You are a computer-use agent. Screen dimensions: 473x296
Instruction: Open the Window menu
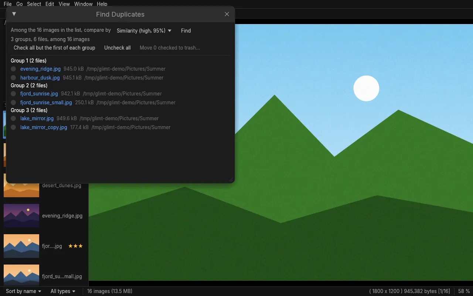[x=83, y=4]
